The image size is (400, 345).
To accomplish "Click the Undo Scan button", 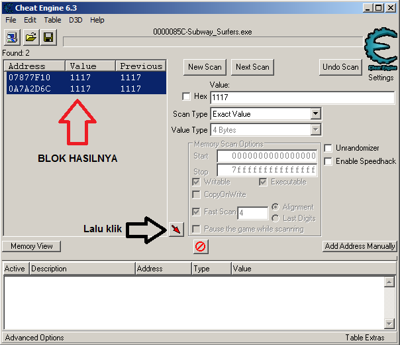I will click(x=340, y=67).
